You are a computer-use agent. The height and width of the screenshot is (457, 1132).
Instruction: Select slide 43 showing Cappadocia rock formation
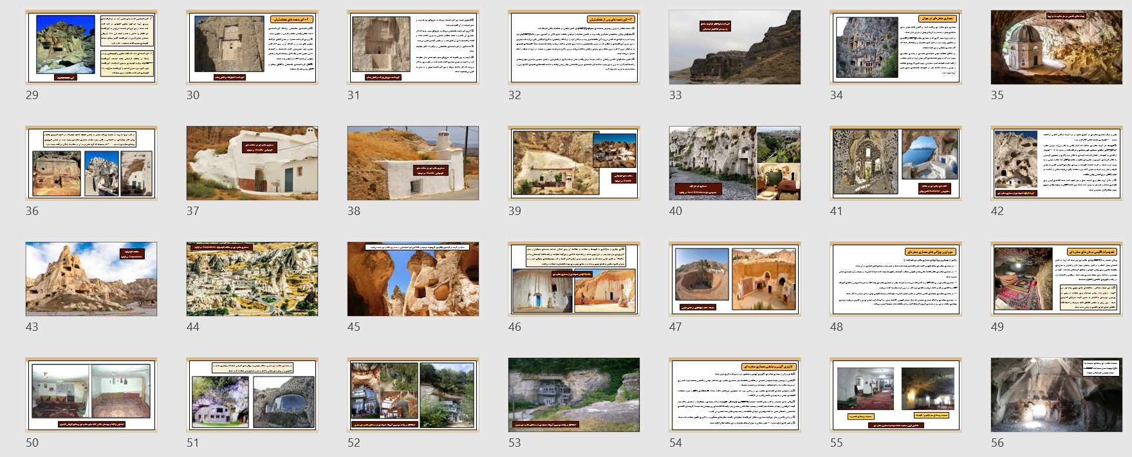click(x=91, y=279)
